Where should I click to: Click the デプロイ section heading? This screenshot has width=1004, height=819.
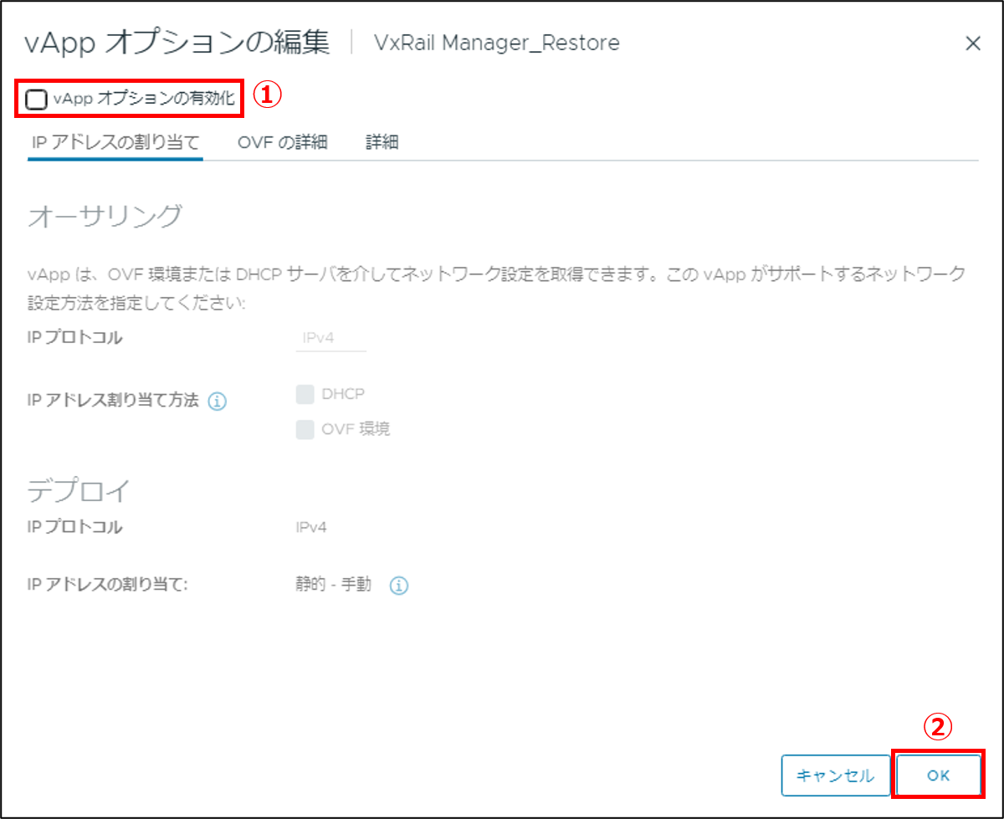(79, 490)
